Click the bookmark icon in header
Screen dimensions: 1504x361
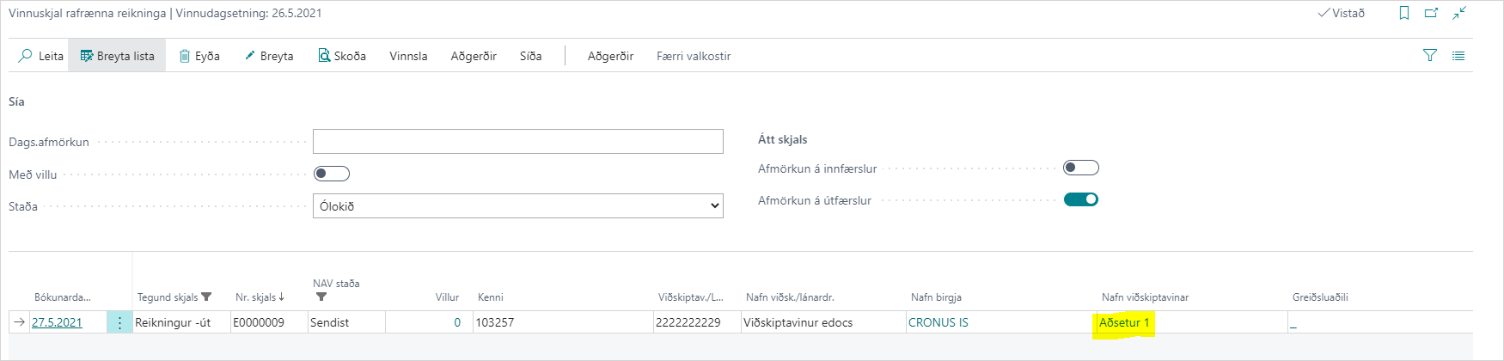point(1404,13)
